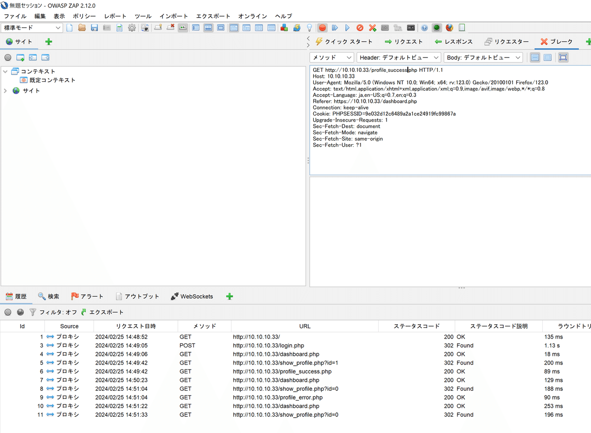Click the New Session icon
591x433 pixels.
(x=69, y=28)
